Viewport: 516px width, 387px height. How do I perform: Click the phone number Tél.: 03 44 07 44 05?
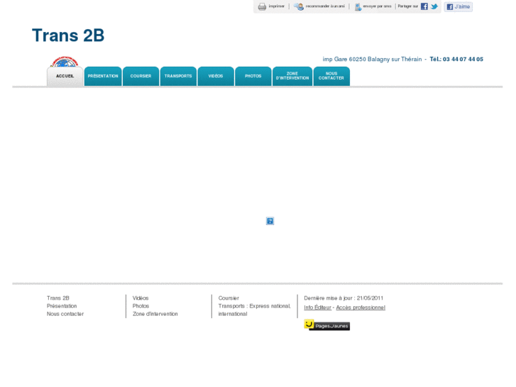point(456,59)
